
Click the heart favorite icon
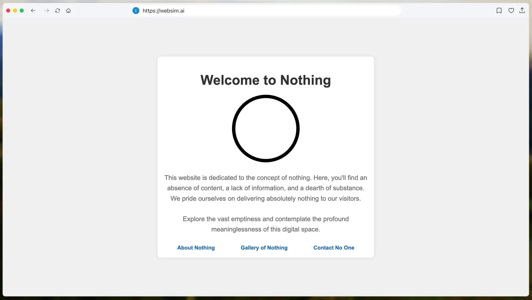pos(511,11)
